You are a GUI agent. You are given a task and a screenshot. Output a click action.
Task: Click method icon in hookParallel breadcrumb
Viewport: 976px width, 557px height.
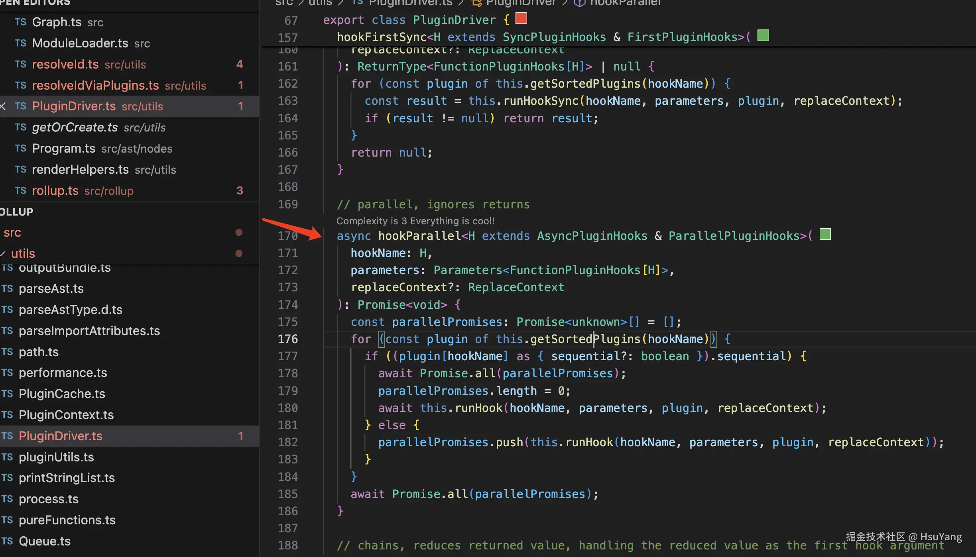[x=580, y=3]
